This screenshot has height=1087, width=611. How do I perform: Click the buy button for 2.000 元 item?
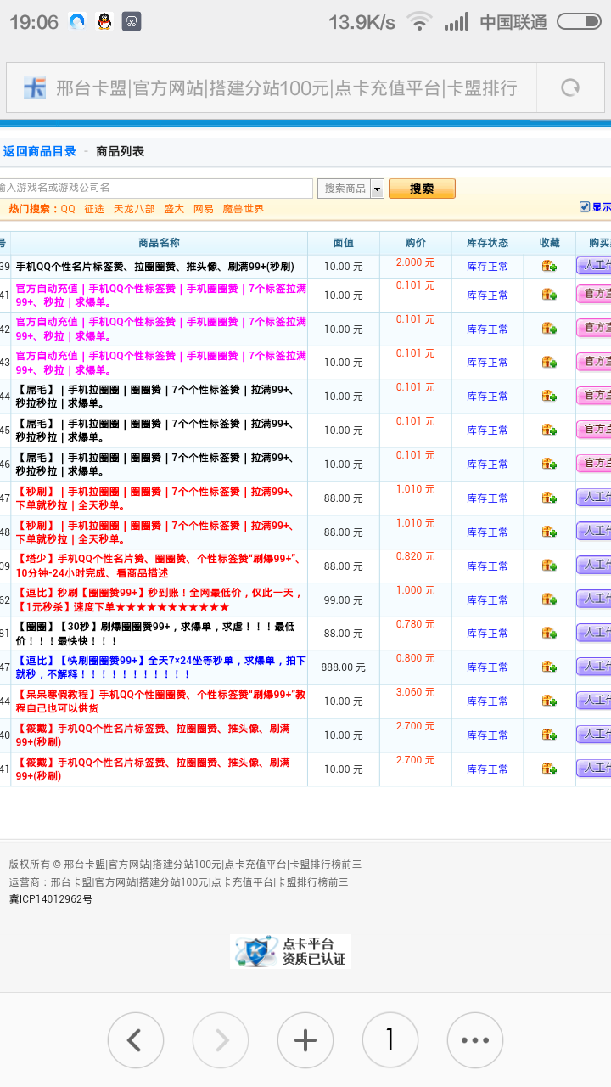594,266
